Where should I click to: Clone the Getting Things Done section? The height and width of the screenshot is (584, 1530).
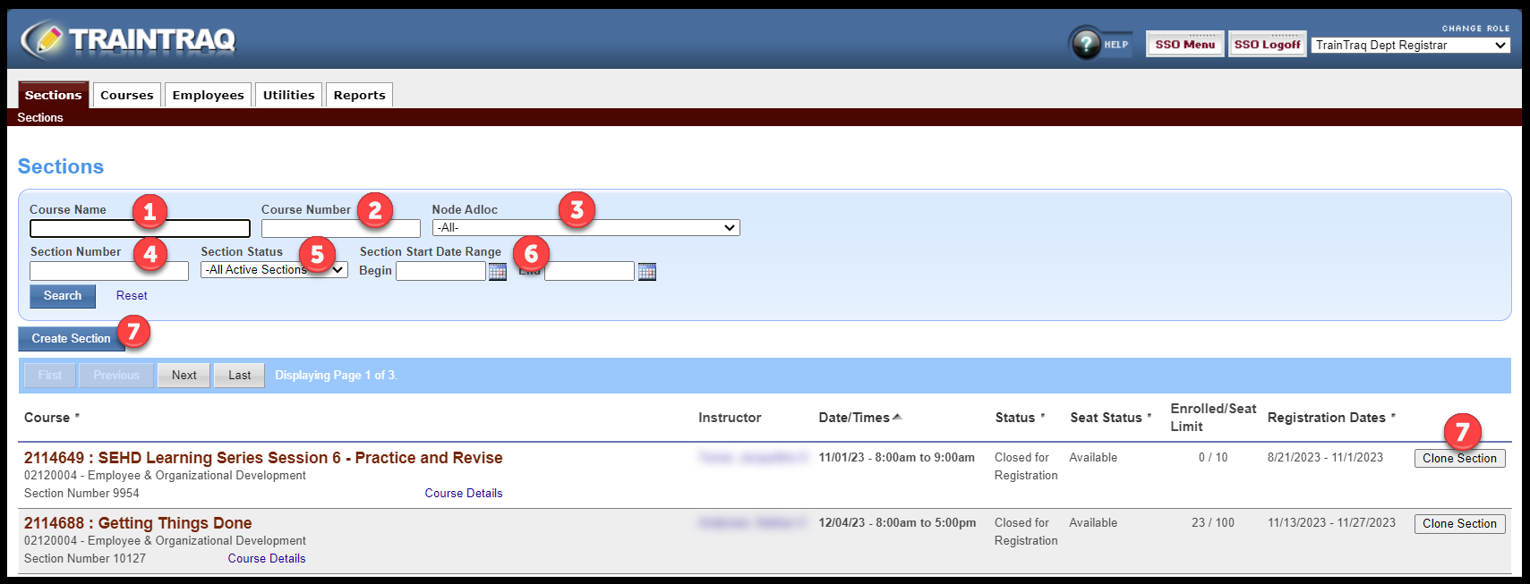[1459, 524]
